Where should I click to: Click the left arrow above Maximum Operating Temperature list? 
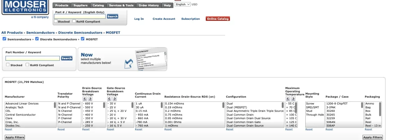288,99
